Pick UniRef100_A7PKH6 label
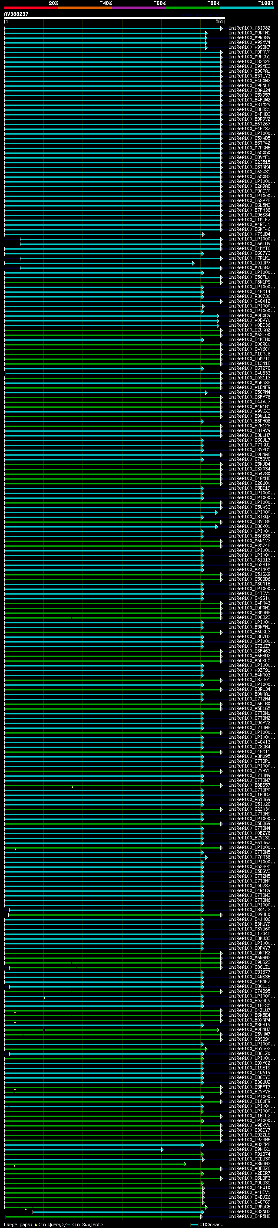This screenshot has height=1228, width=278. (x=249, y=148)
